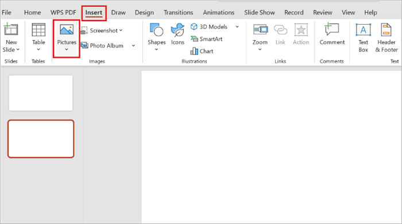Click the Photo Album text label
The height and width of the screenshot is (224, 402).
[x=107, y=45]
